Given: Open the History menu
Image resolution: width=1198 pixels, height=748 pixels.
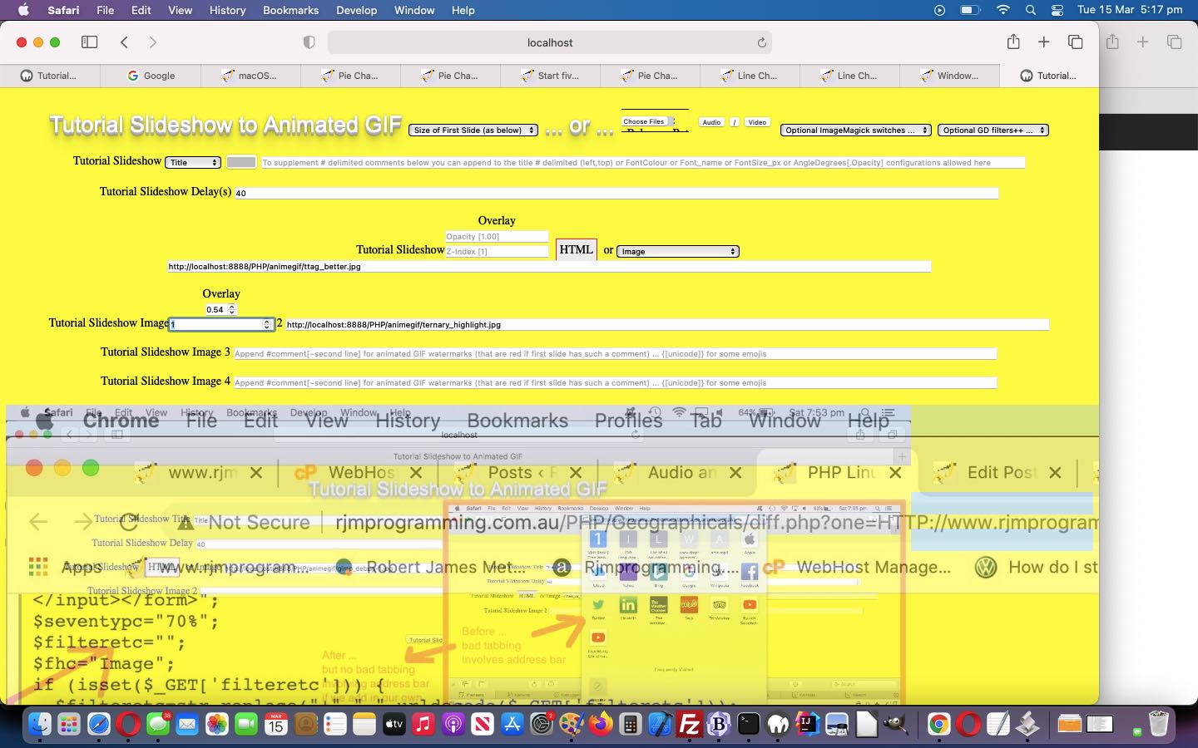Looking at the screenshot, I should [227, 10].
